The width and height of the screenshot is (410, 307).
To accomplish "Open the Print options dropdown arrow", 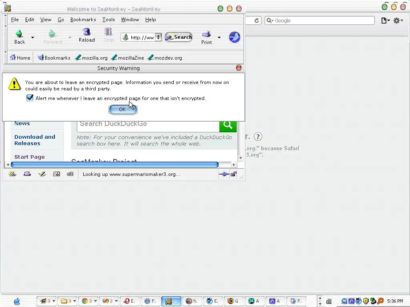I will pos(219,37).
